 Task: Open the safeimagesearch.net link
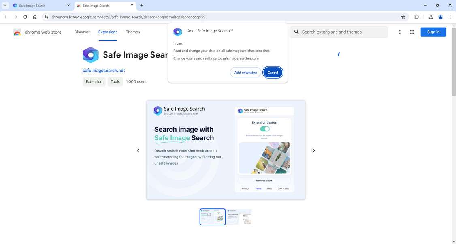coord(103,70)
